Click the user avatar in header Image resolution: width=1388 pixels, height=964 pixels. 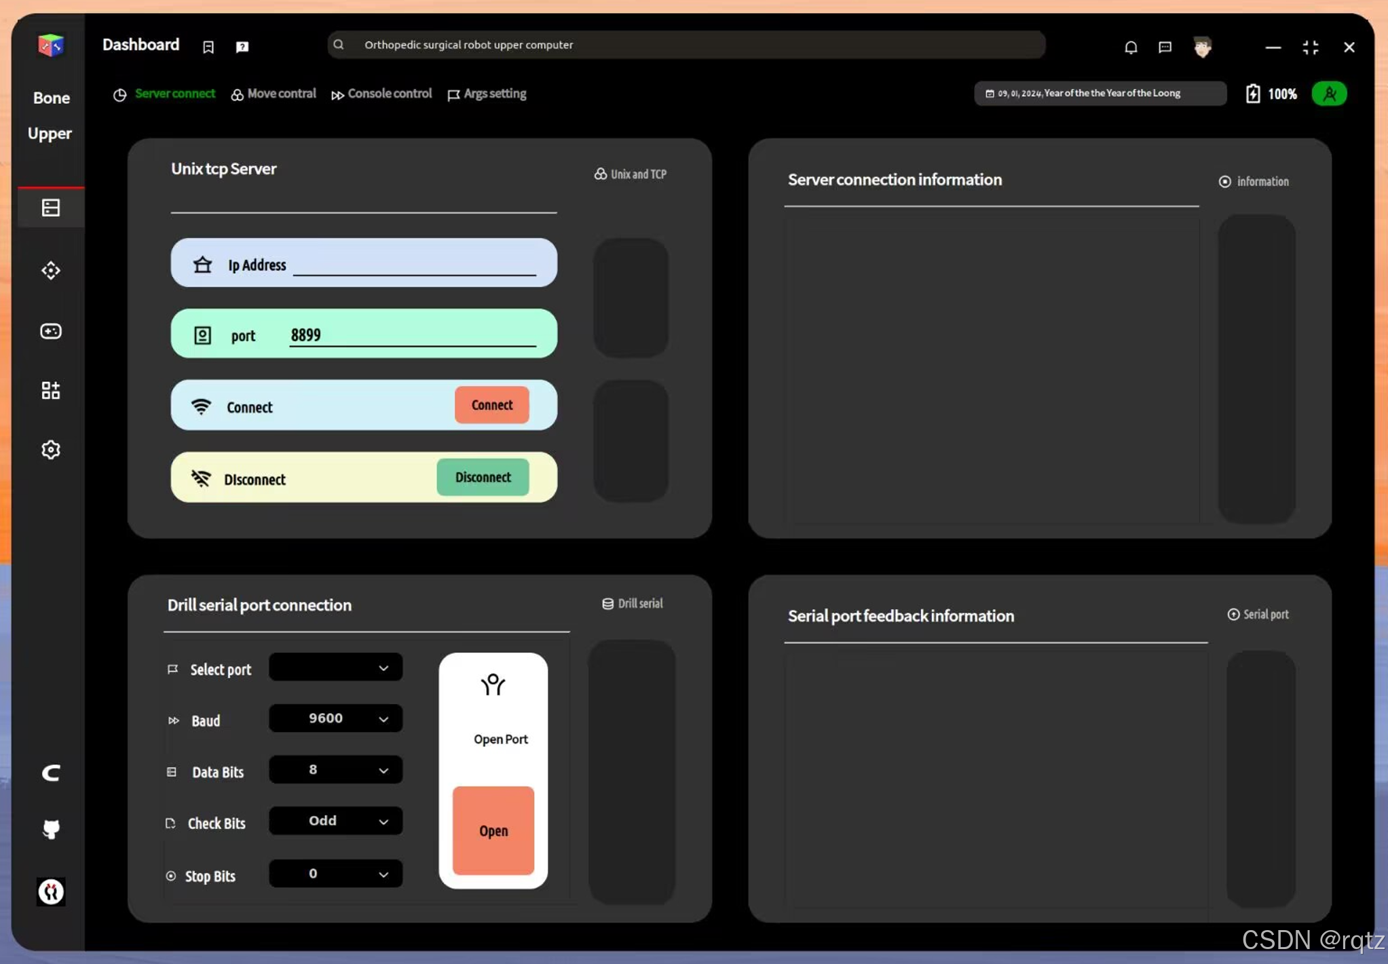[x=1202, y=47]
